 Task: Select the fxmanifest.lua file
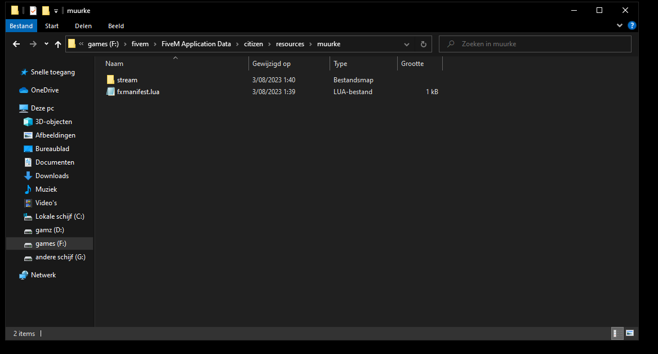click(x=138, y=91)
